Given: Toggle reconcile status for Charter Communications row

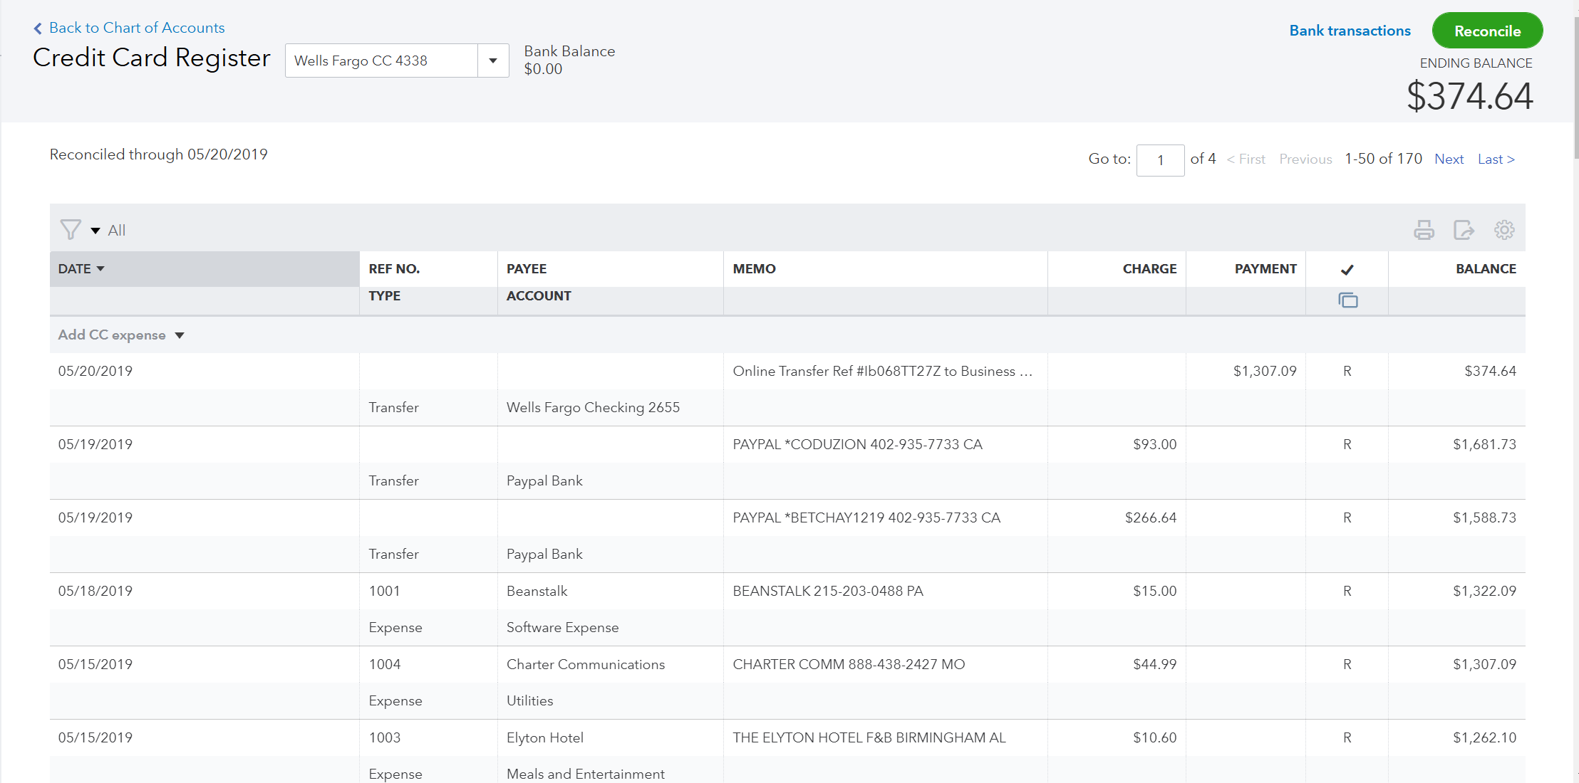Looking at the screenshot, I should coord(1347,664).
